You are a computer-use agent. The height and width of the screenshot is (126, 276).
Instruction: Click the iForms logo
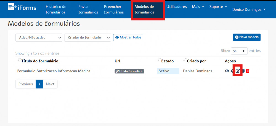(x=22, y=7)
